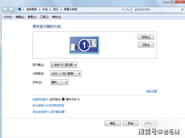185x138 pixels.
Task: Click the Windows logo key icon
Action: pos(63,99)
